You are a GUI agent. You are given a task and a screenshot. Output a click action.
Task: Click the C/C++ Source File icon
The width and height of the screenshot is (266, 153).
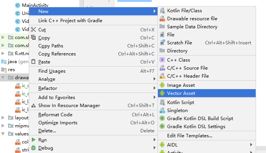(x=163, y=68)
